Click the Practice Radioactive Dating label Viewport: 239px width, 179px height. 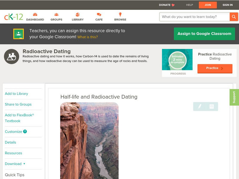pos(215,56)
